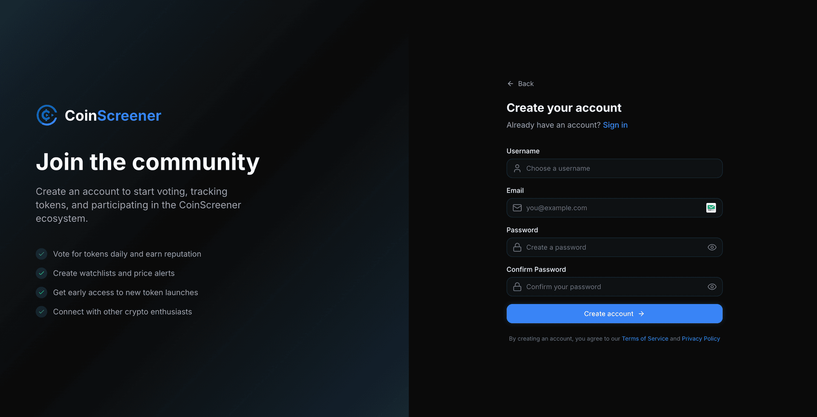
Task: Click the user icon in Username field
Action: point(517,169)
